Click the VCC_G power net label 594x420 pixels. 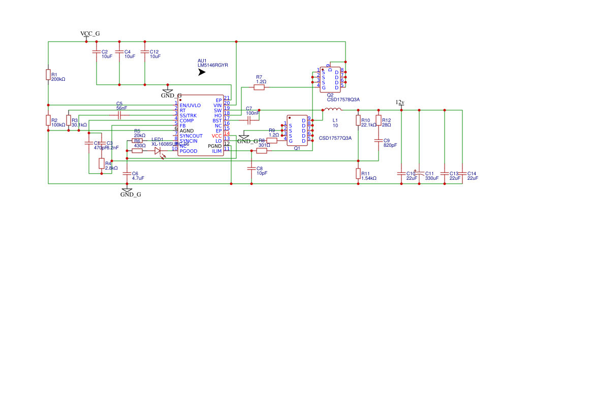(x=90, y=34)
